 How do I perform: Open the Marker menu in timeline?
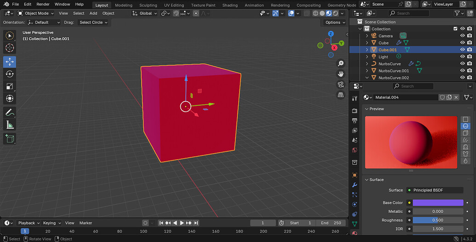click(86, 223)
